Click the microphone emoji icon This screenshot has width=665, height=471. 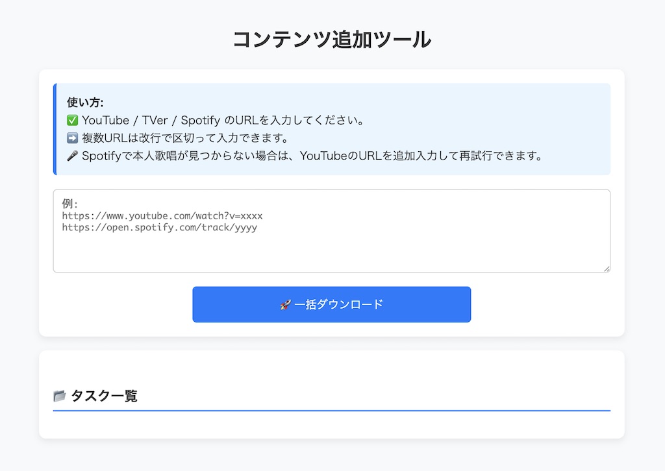click(x=72, y=156)
